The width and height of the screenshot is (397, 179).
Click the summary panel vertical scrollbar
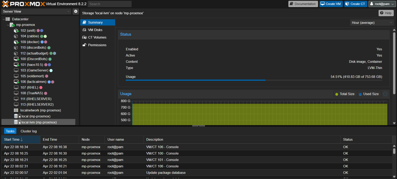394,62
